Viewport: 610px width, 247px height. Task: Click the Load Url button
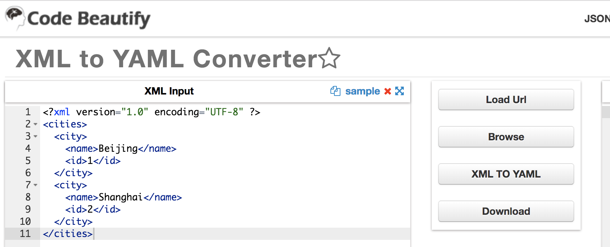506,100
